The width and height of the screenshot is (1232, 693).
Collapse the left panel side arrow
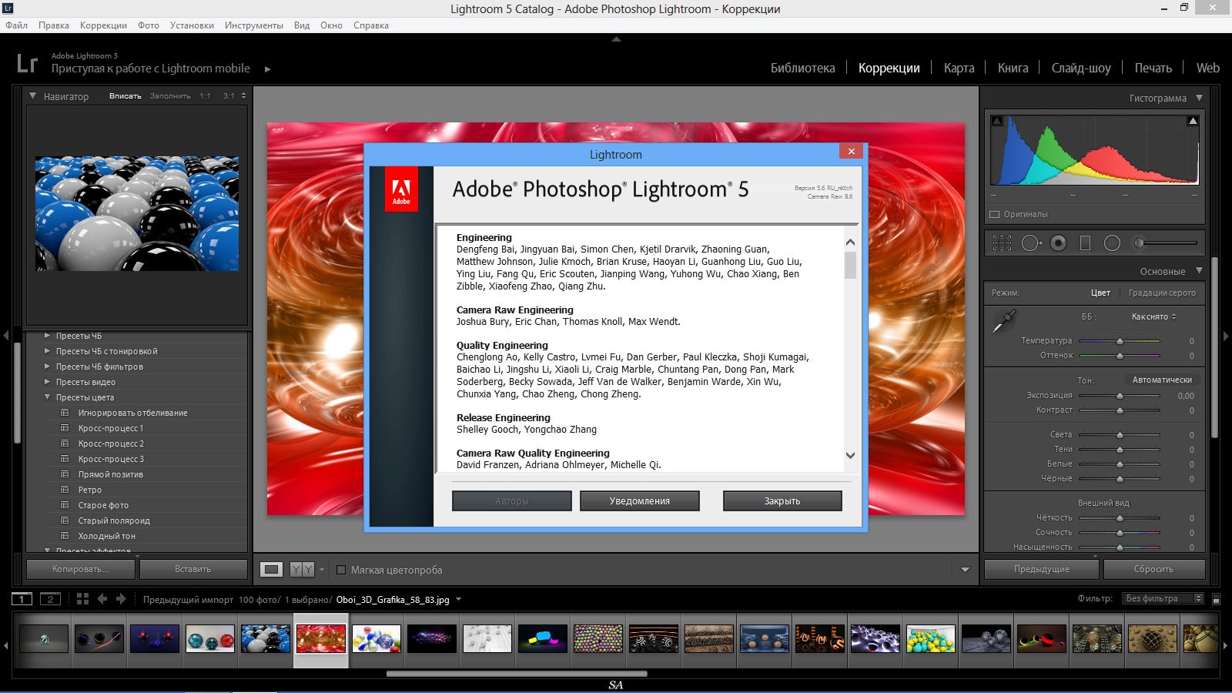[x=5, y=336]
